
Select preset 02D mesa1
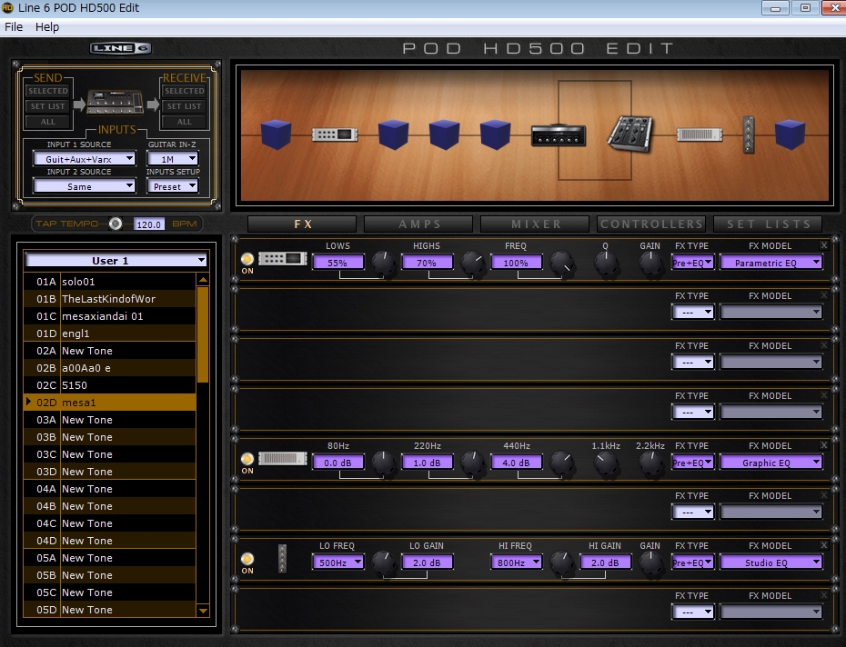coord(109,403)
